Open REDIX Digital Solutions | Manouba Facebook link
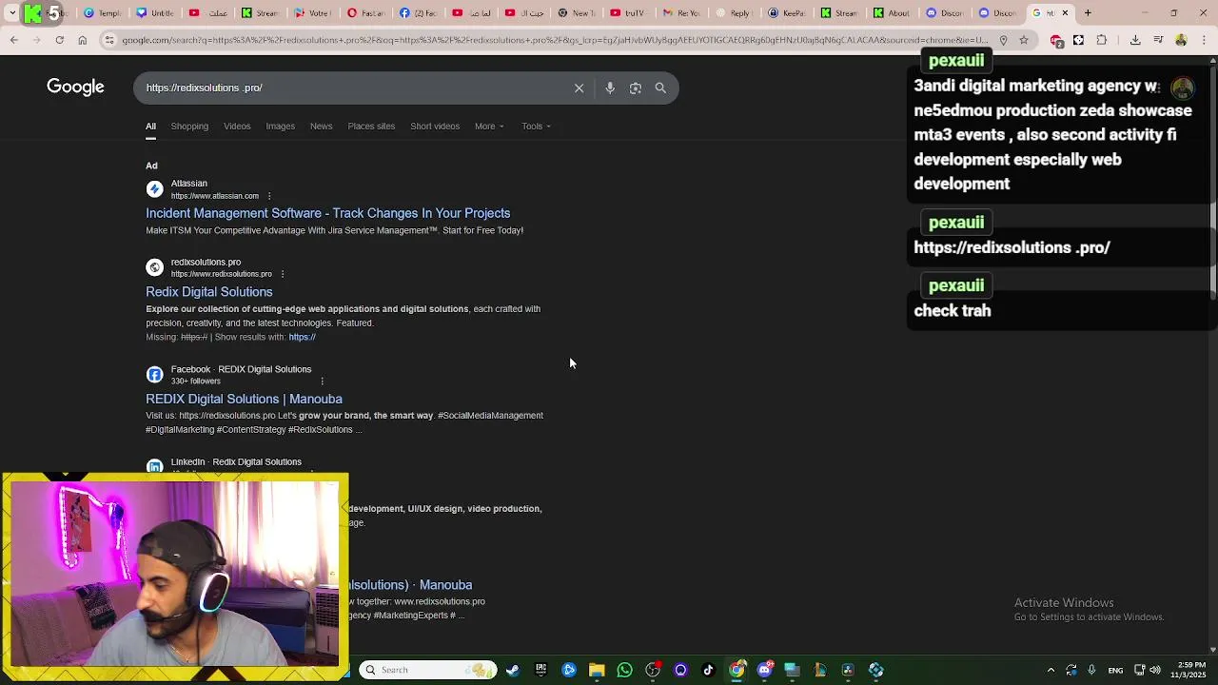This screenshot has height=685, width=1218. click(x=244, y=399)
